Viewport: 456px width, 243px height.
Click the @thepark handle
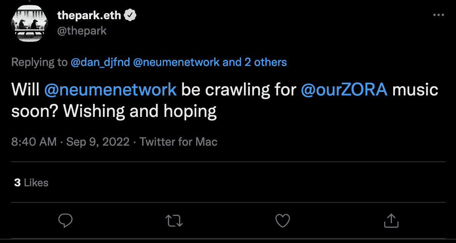click(x=82, y=31)
